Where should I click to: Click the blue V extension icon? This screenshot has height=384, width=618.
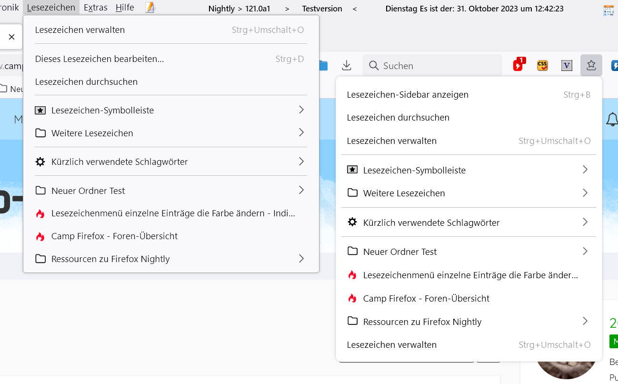click(x=567, y=65)
